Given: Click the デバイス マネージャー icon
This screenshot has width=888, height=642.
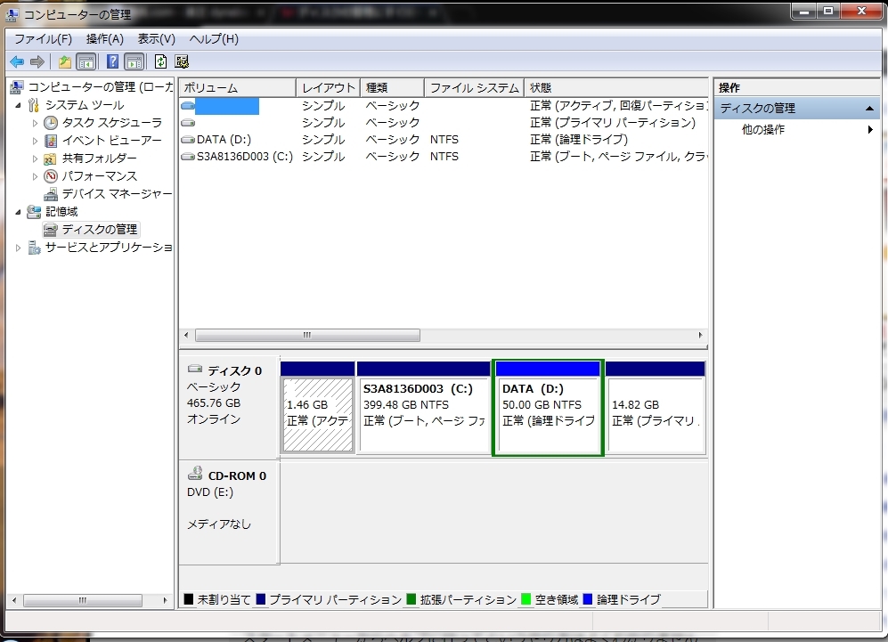Looking at the screenshot, I should coord(51,194).
